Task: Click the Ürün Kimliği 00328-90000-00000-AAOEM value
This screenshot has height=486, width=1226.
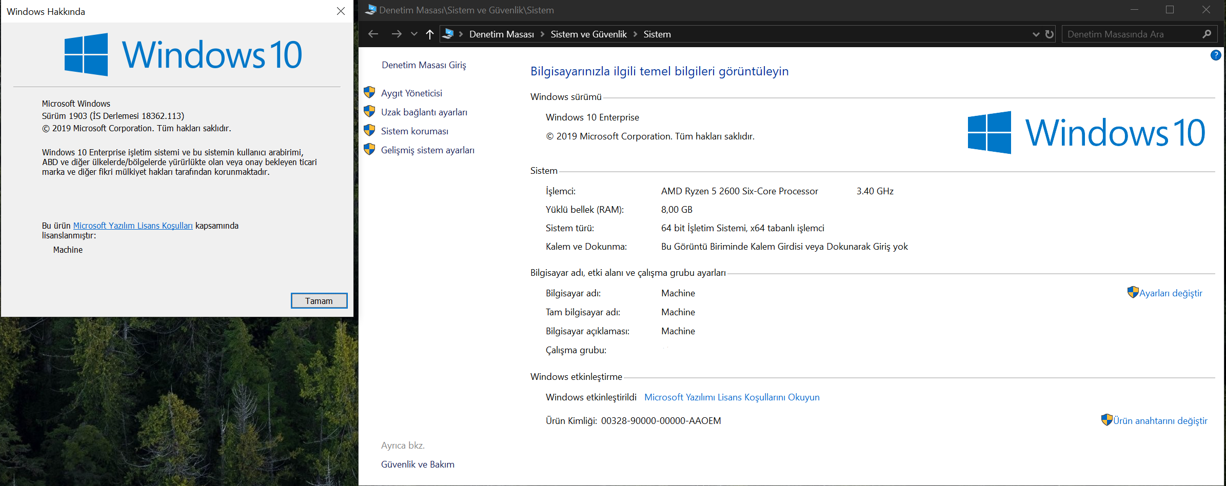Action: [661, 421]
